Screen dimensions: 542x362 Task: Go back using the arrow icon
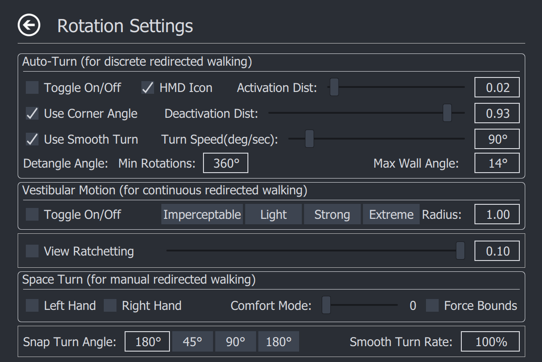(29, 25)
